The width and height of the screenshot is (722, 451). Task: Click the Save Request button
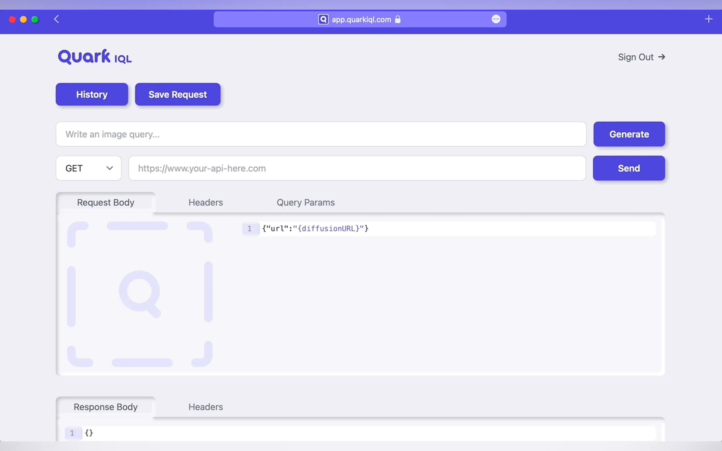tap(178, 95)
